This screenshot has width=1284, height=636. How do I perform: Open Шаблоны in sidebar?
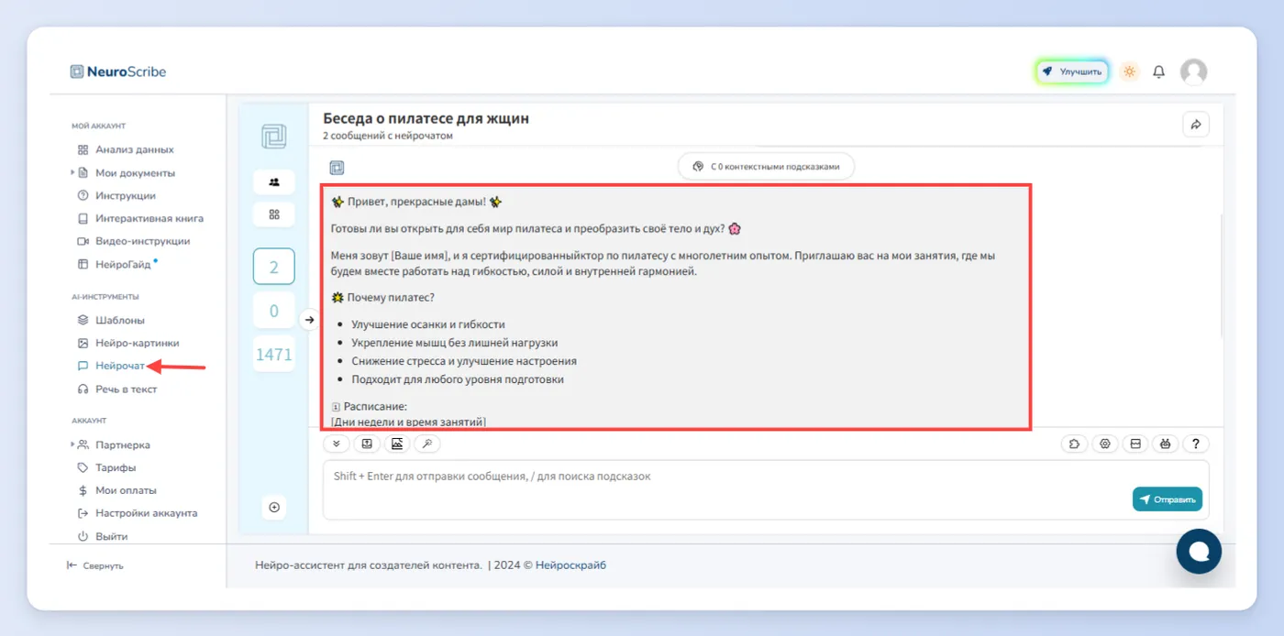111,320
